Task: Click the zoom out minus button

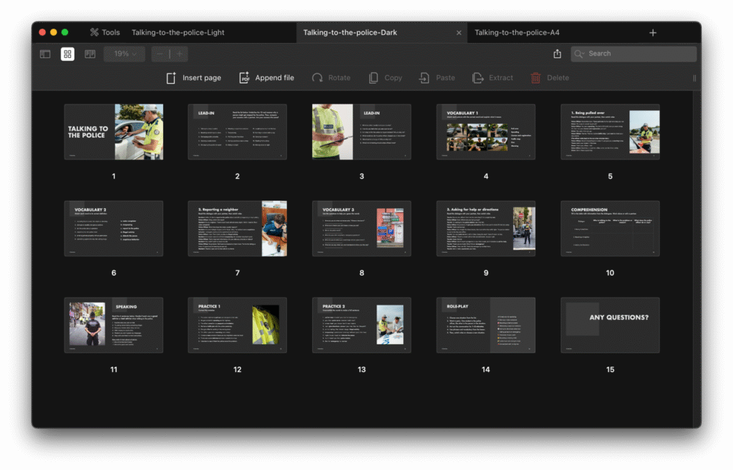Action: coord(160,54)
